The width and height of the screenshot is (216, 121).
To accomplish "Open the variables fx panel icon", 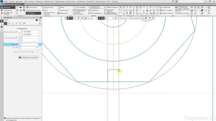I will tap(1, 24).
